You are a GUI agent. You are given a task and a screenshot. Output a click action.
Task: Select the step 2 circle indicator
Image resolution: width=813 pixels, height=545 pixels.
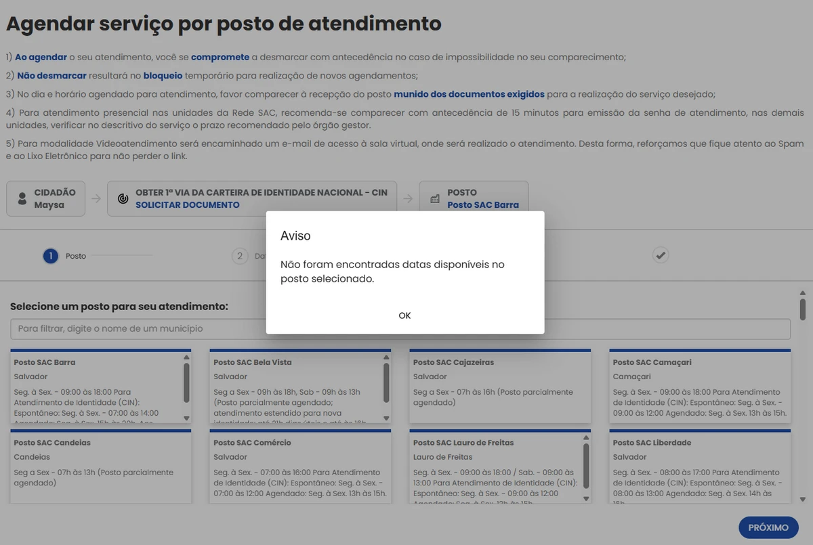(x=240, y=256)
